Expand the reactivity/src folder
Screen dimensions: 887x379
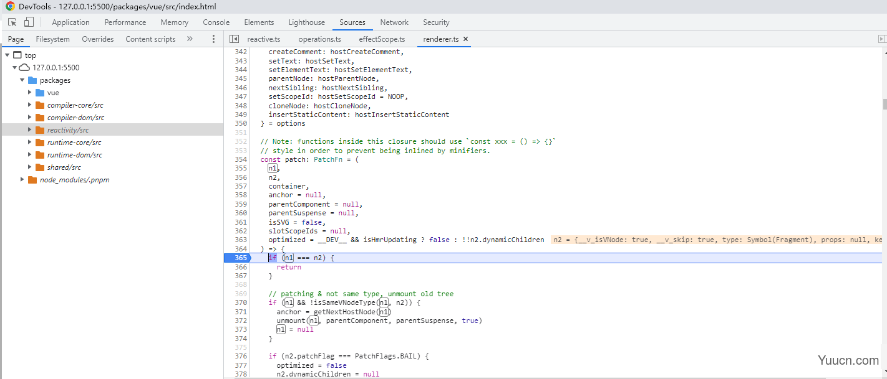[x=29, y=129]
